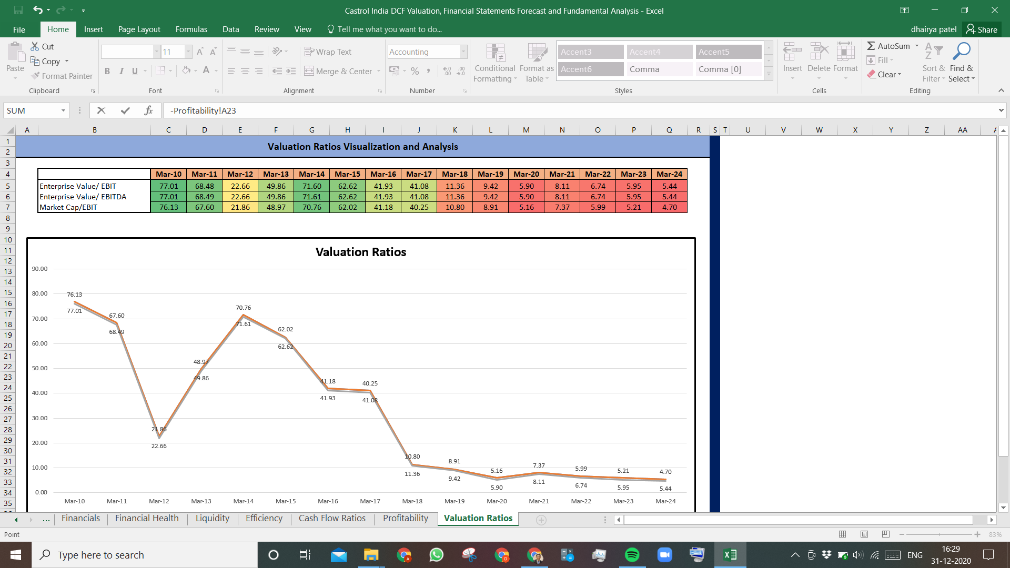
Task: Open the File menu
Action: (x=19, y=29)
